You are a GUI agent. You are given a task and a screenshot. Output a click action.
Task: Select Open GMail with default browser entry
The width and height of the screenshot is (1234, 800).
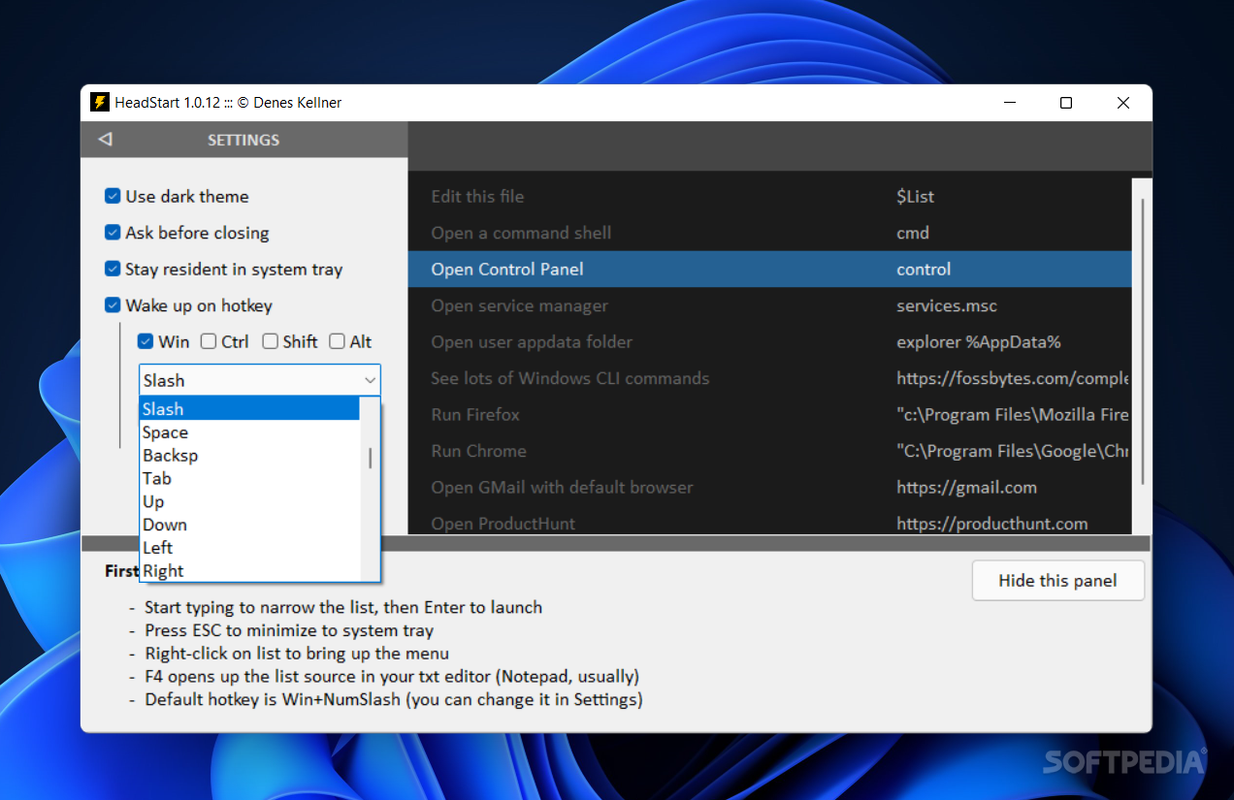coord(769,487)
